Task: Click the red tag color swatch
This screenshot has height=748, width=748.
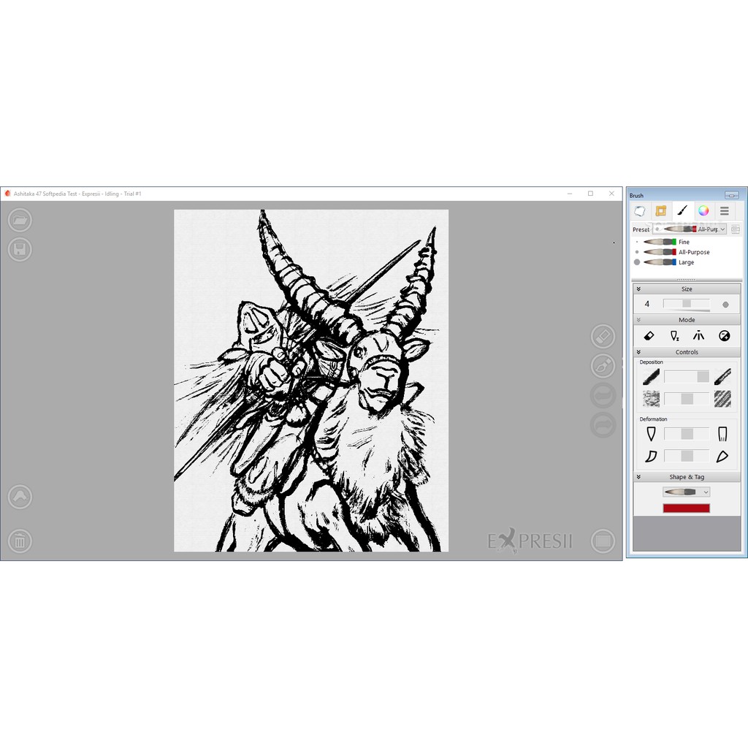Action: pos(686,508)
